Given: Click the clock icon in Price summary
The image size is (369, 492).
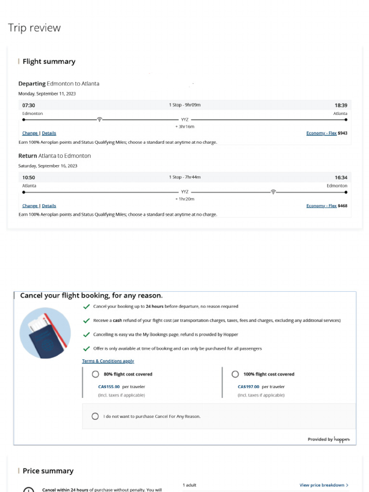Looking at the screenshot, I should click(x=28, y=490).
